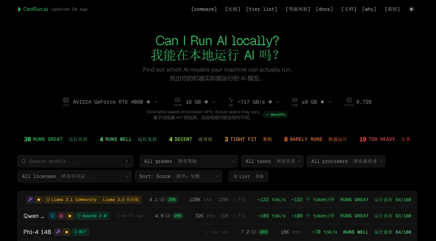Open the All tasks dropdown
The width and height of the screenshot is (436, 241).
(272, 161)
